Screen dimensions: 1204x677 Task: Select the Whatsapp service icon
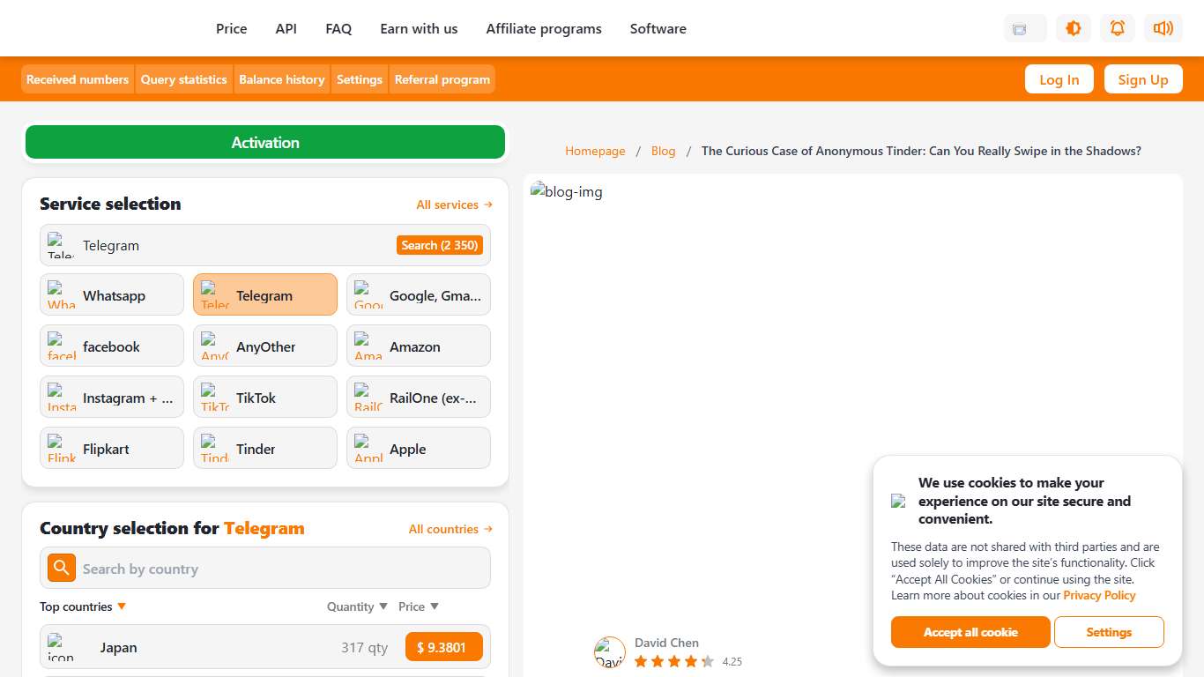pos(61,294)
